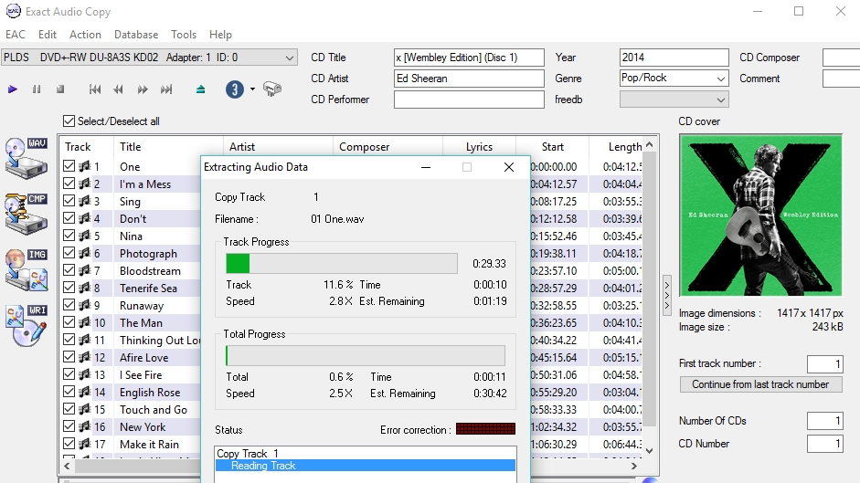Click the CD Artist input field
This screenshot has height=483, width=860.
coord(469,79)
